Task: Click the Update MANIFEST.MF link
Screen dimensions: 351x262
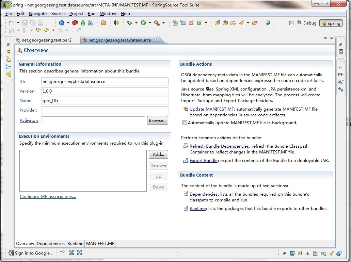Action: [x=211, y=109]
